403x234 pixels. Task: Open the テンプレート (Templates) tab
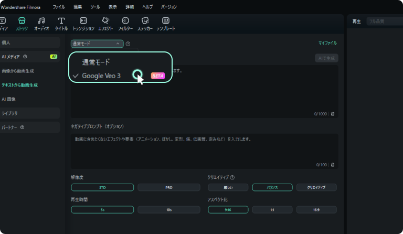(x=166, y=24)
